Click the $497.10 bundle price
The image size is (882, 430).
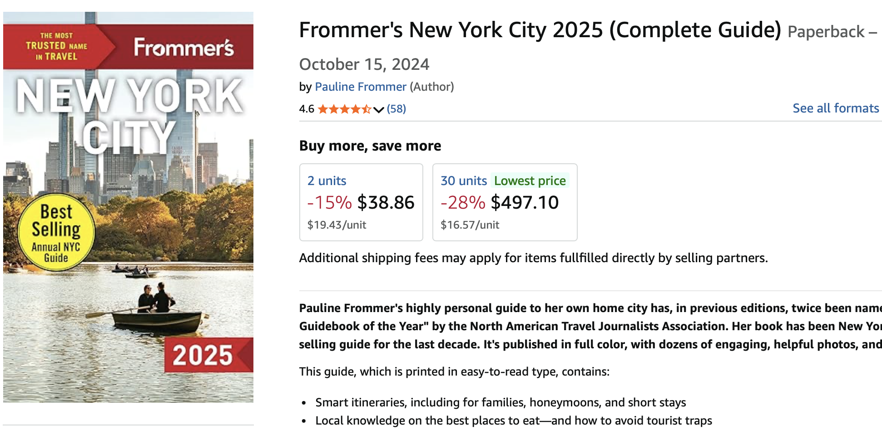(x=525, y=203)
